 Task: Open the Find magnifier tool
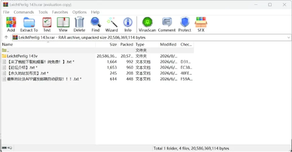coord(96,22)
